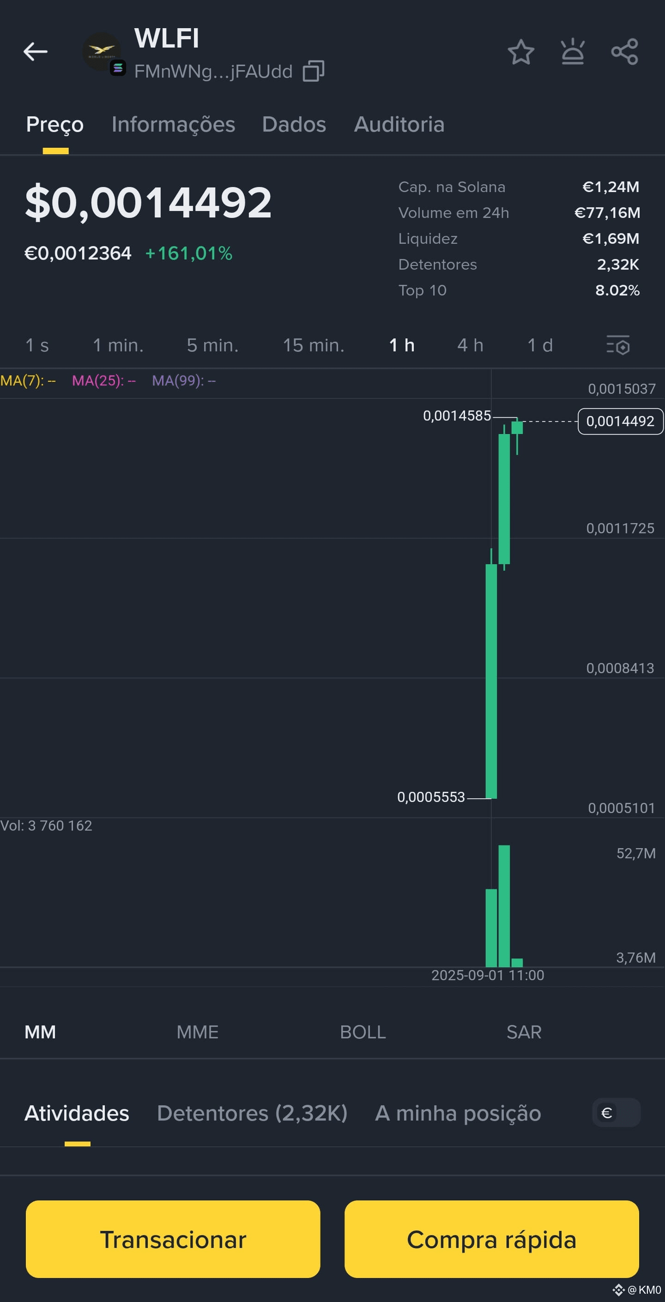Tap the WLFI token logo
665x1302 pixels.
[x=102, y=52]
